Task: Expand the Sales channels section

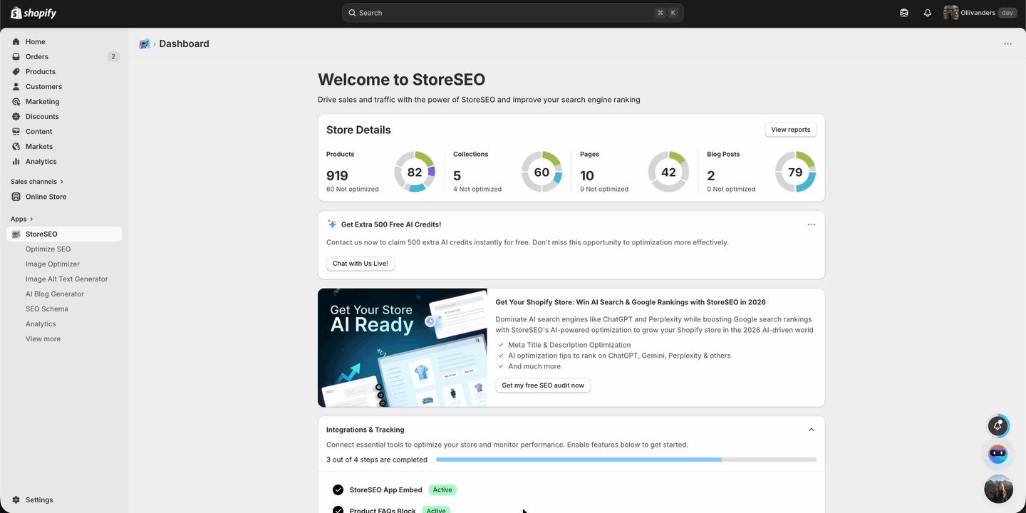Action: [37, 182]
